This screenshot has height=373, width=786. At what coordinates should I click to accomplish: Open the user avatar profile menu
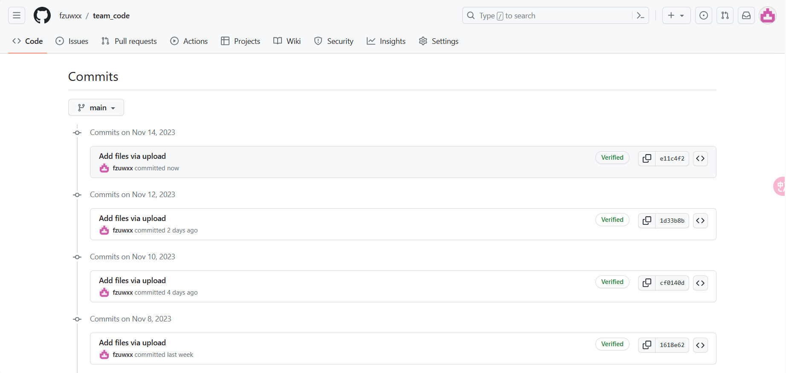[768, 16]
